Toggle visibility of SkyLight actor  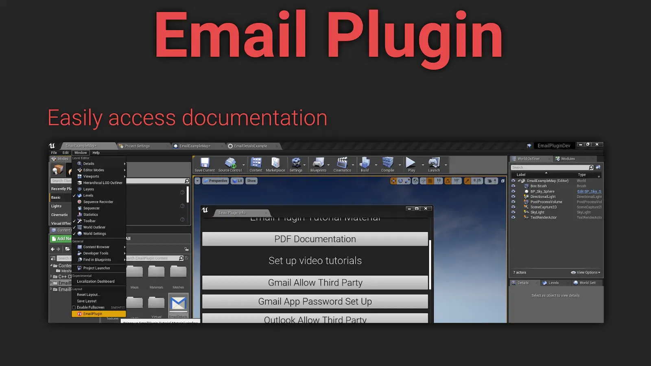click(x=513, y=212)
